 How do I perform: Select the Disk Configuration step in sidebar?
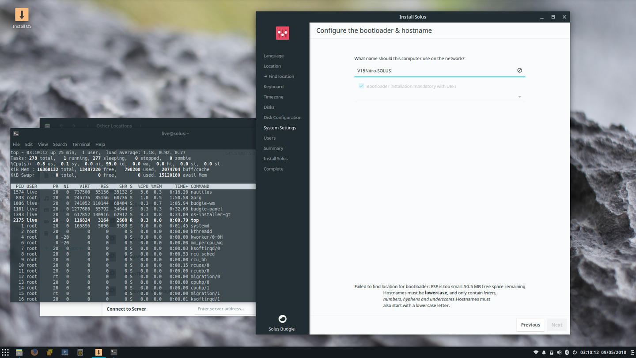tap(282, 118)
